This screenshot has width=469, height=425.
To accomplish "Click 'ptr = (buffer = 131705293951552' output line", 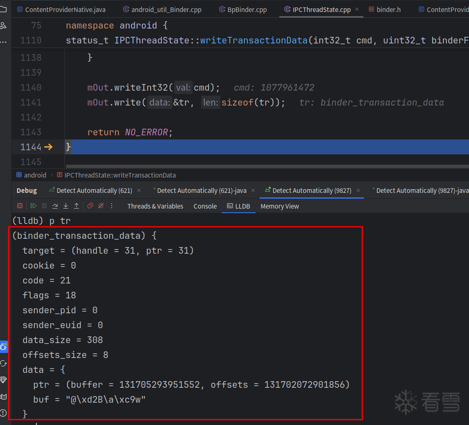I will (x=191, y=384).
